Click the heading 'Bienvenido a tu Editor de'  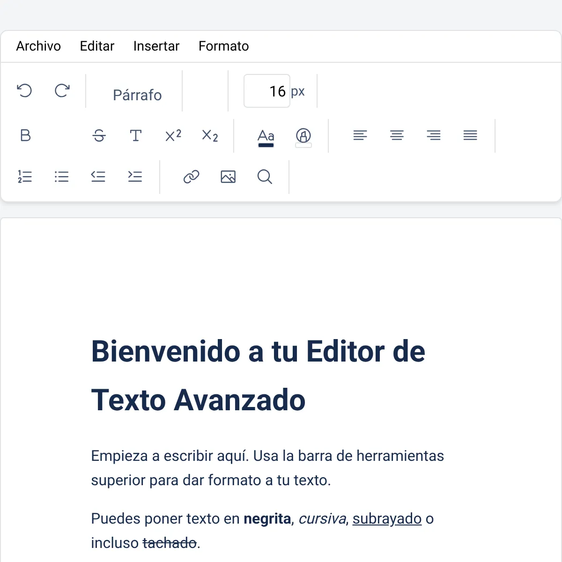pos(258,352)
